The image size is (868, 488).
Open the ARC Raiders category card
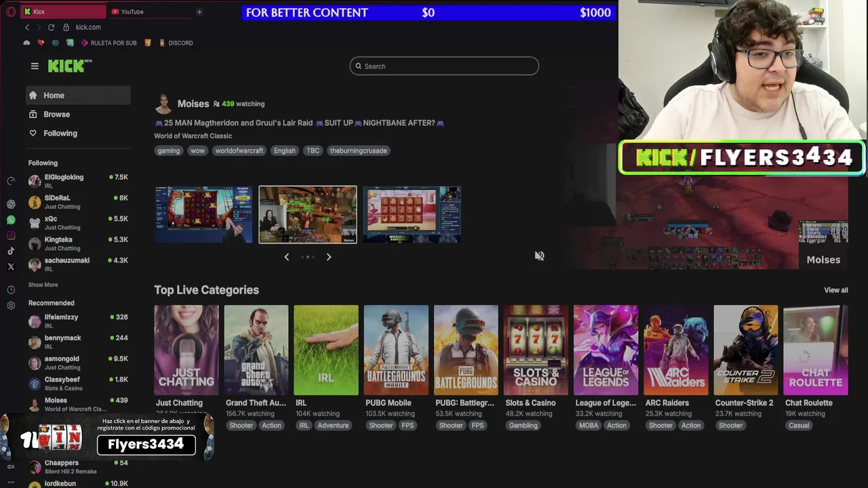click(x=675, y=350)
